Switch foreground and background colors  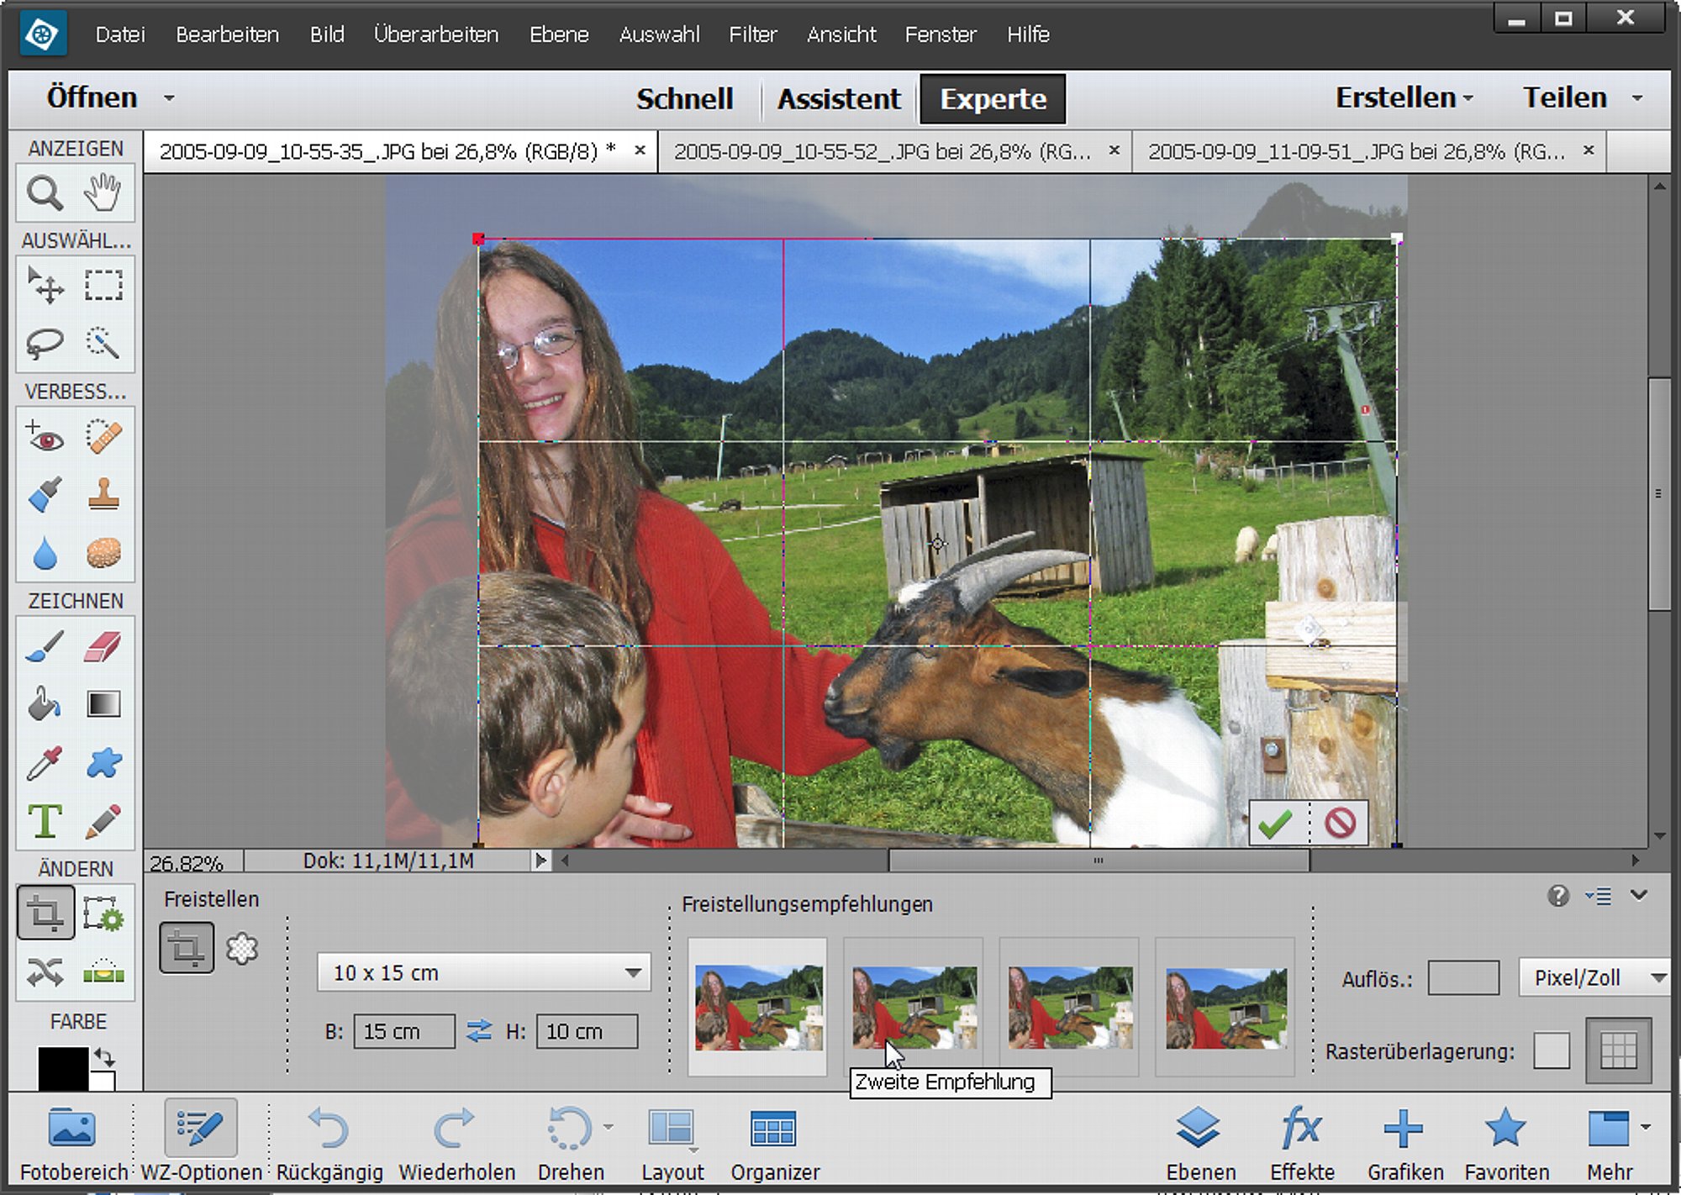(105, 1056)
